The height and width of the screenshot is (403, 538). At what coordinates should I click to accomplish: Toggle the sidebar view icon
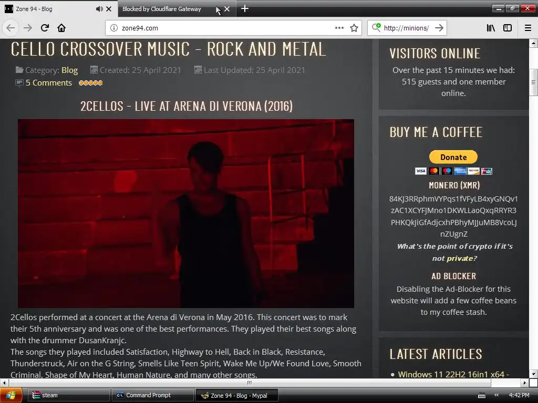point(508,28)
